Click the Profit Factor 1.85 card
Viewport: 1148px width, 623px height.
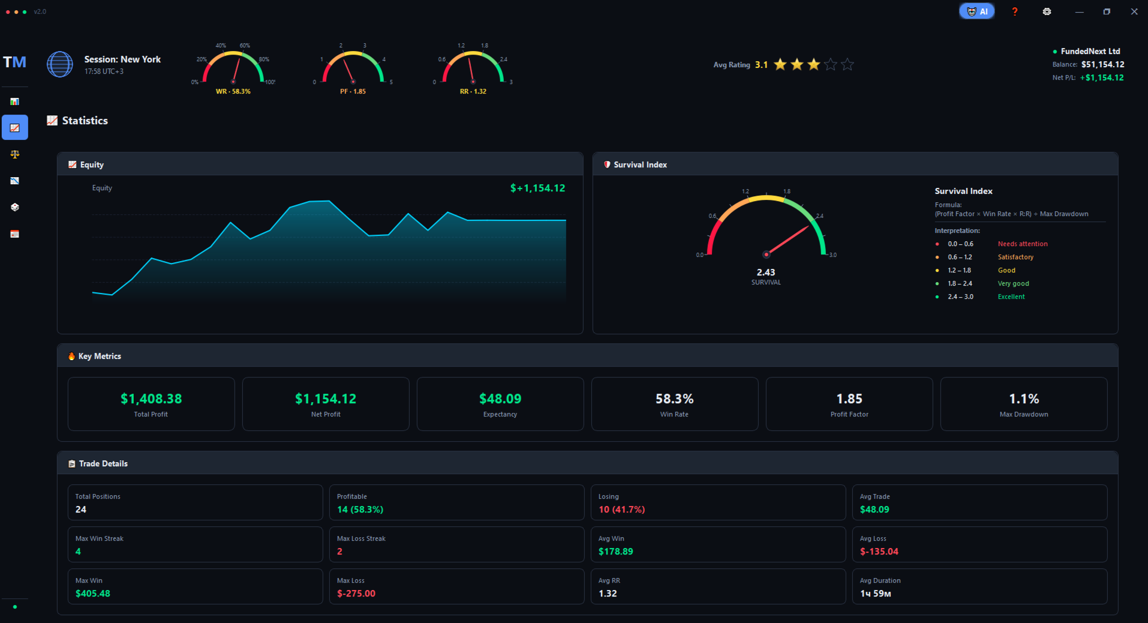(x=849, y=404)
